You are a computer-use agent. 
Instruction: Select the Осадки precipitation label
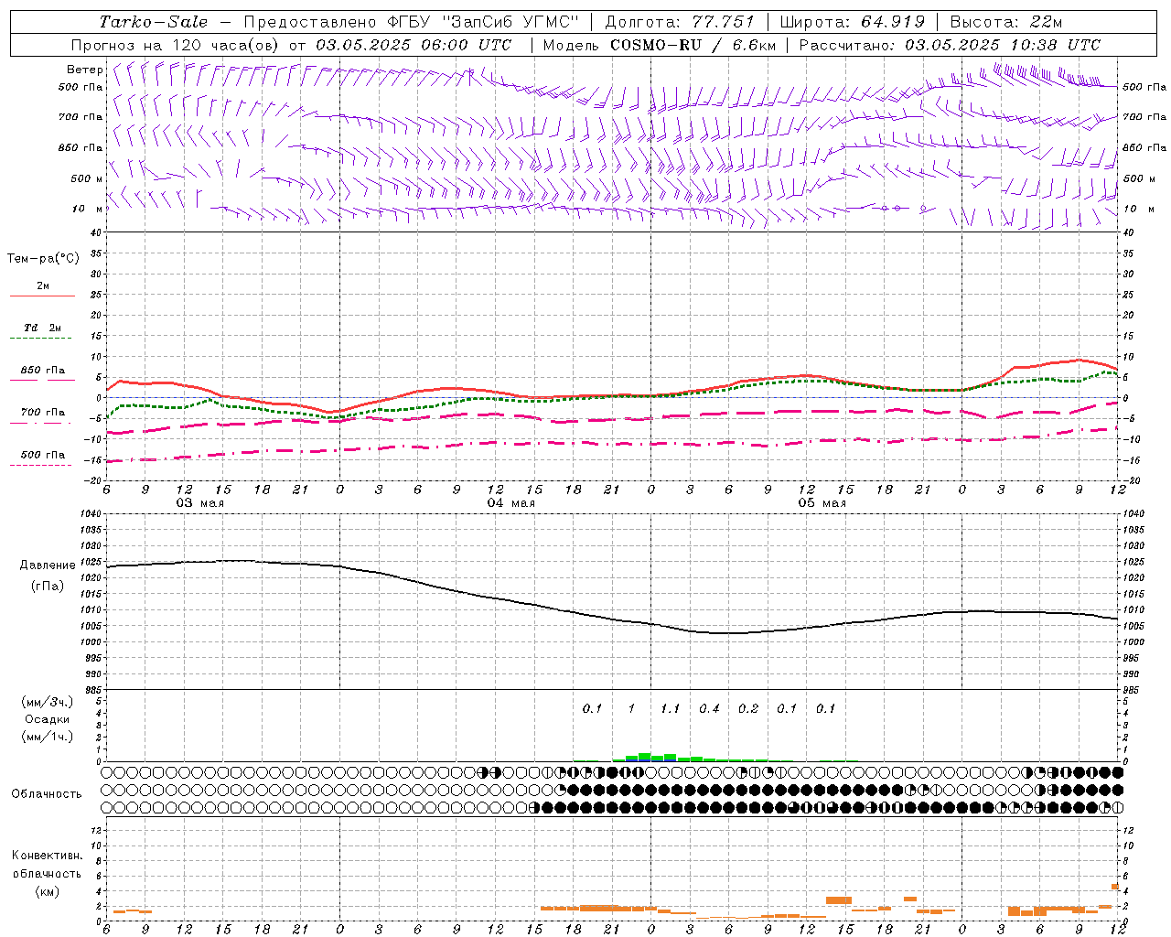[48, 719]
